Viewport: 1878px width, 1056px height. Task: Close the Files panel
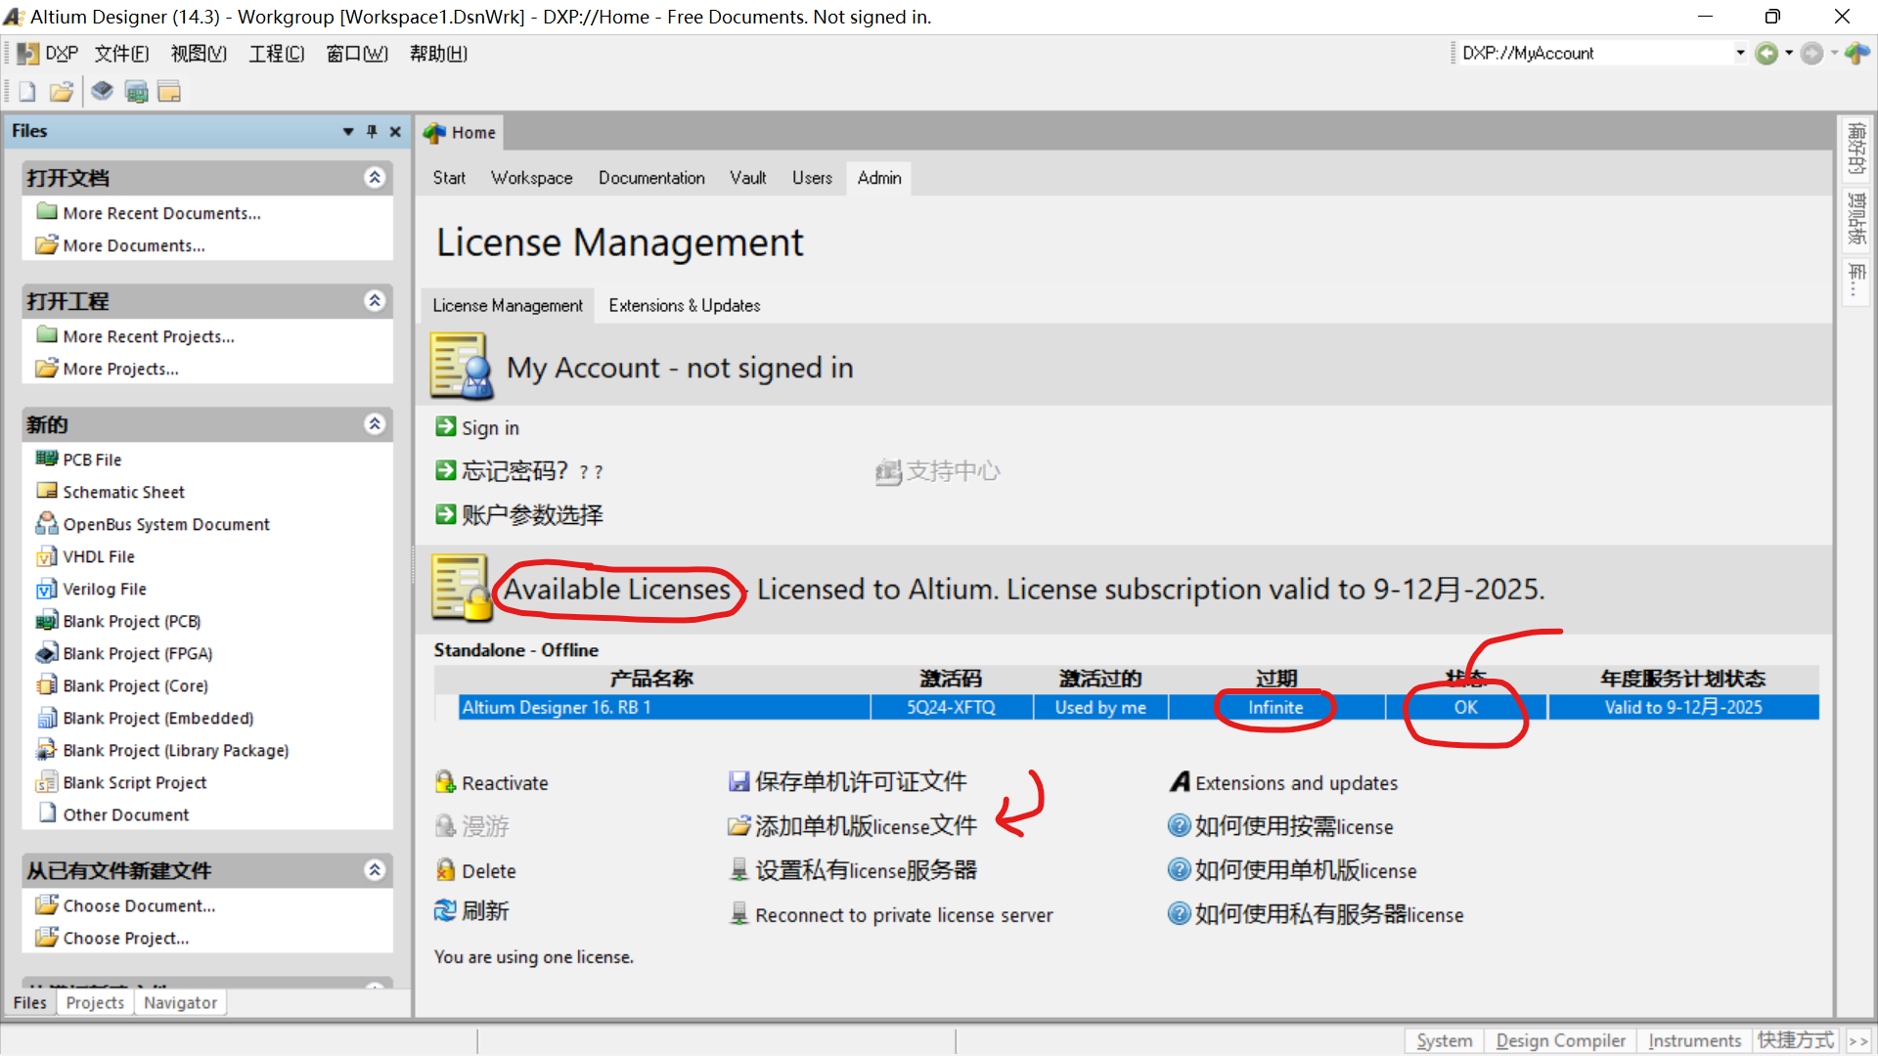395,131
